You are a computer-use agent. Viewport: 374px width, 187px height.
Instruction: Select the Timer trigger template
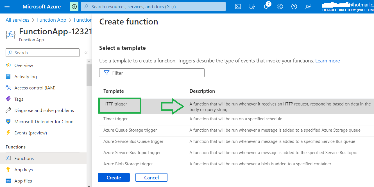tap(115, 119)
